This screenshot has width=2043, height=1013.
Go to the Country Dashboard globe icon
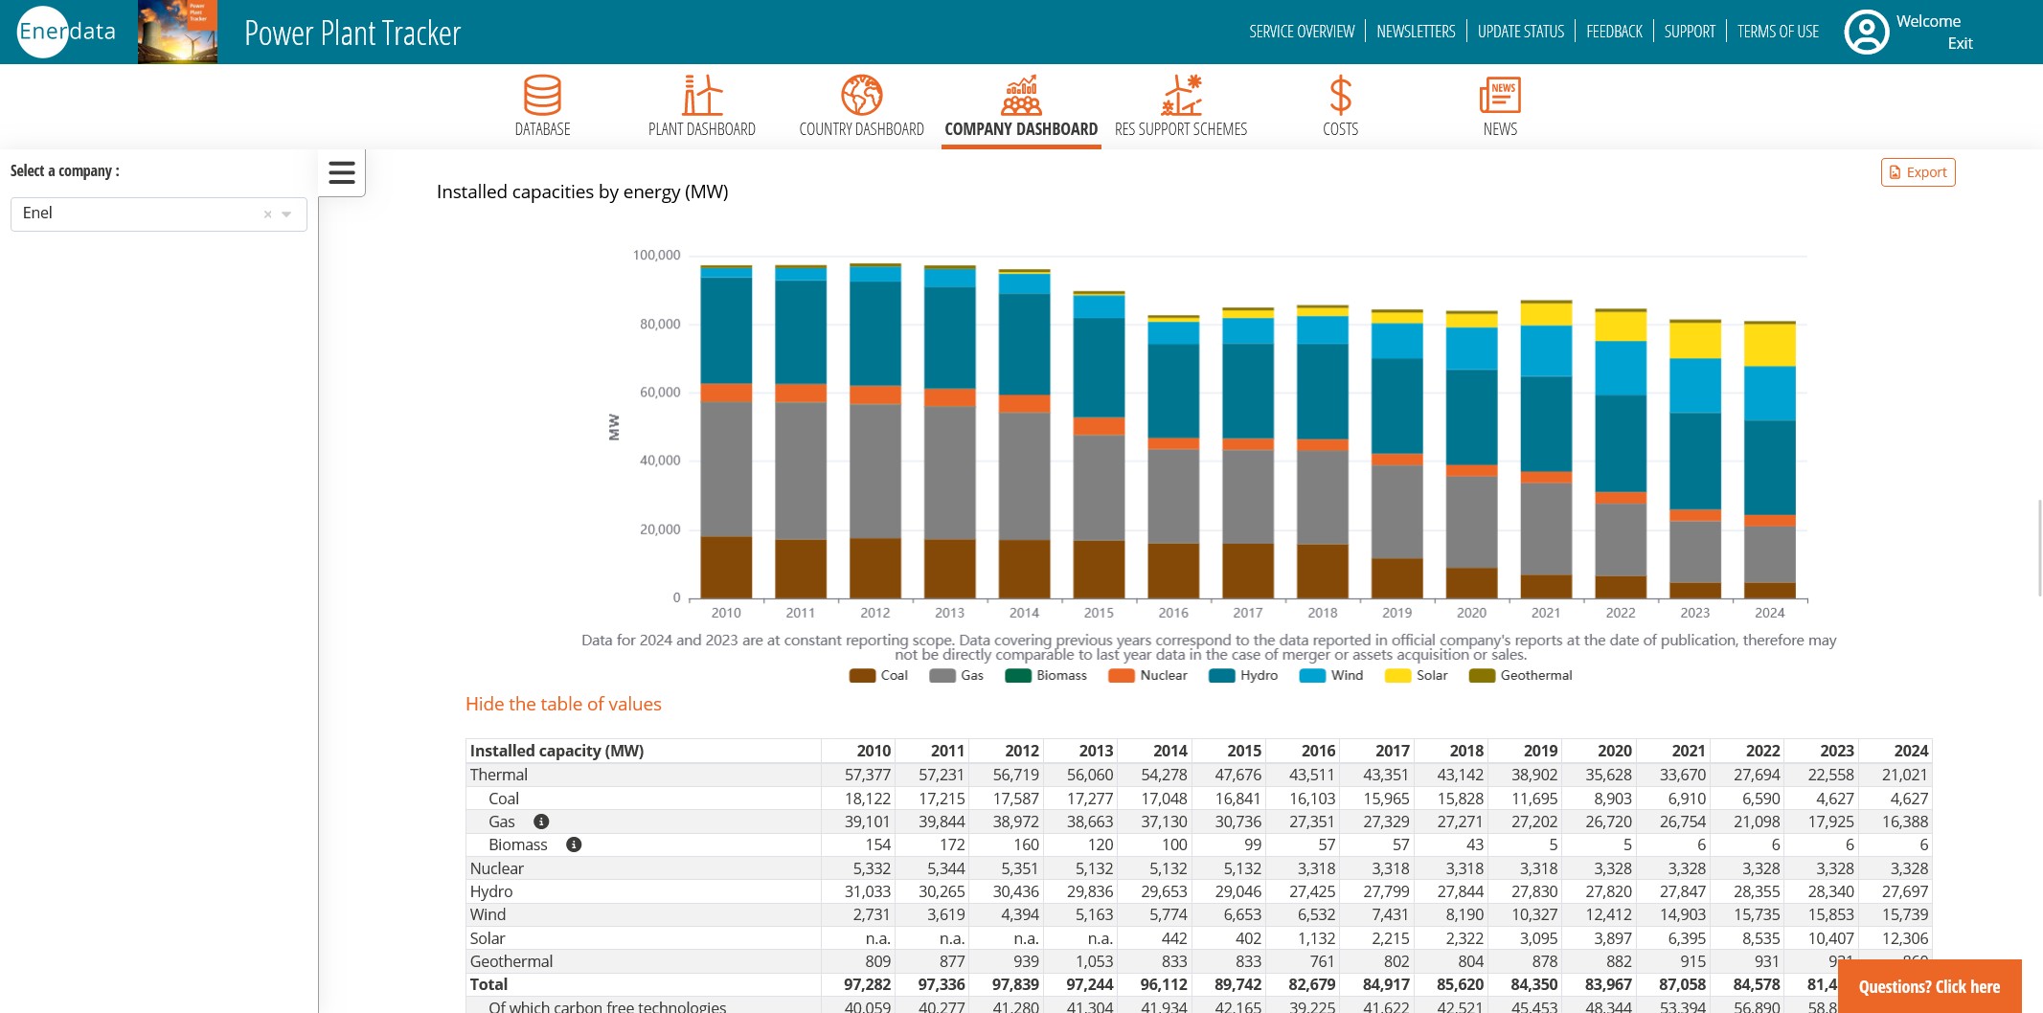861,96
